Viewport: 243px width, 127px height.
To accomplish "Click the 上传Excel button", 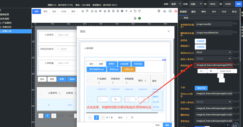I will point(128,69).
